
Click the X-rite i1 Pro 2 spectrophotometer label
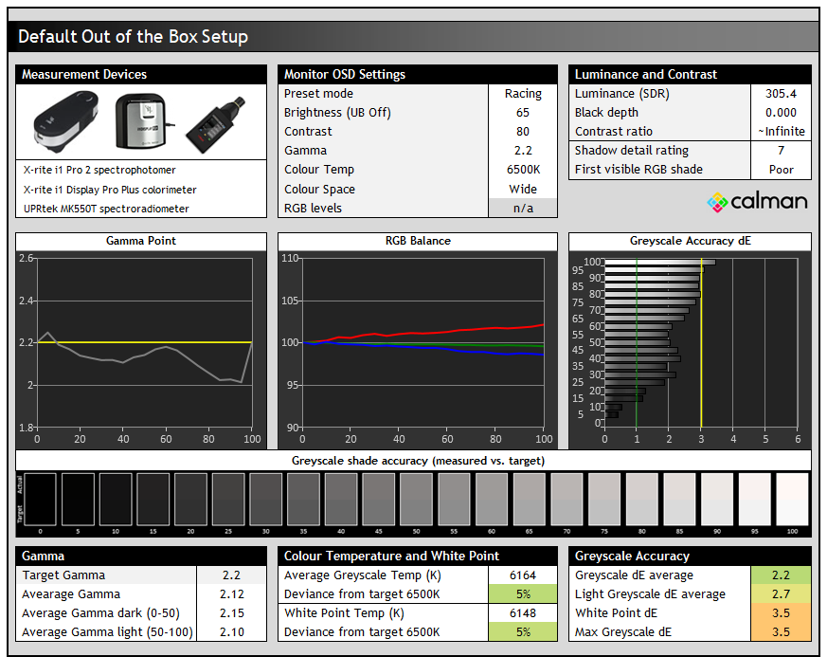pos(99,171)
